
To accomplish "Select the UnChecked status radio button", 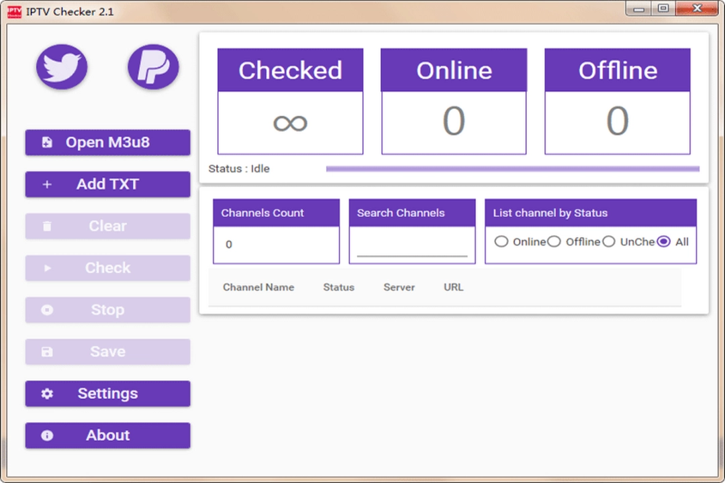I will pyautogui.click(x=608, y=241).
